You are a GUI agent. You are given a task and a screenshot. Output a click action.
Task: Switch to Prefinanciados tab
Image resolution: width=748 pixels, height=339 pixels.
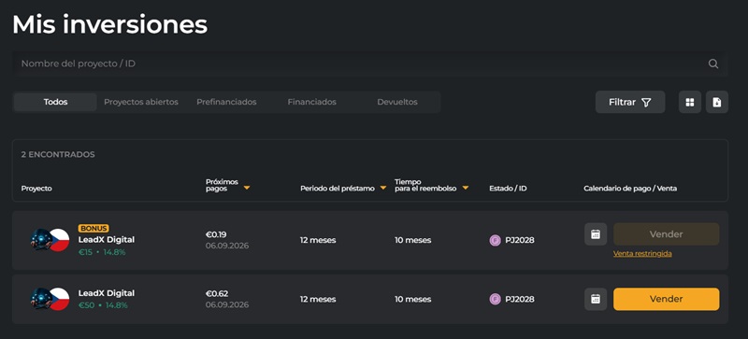click(x=226, y=102)
